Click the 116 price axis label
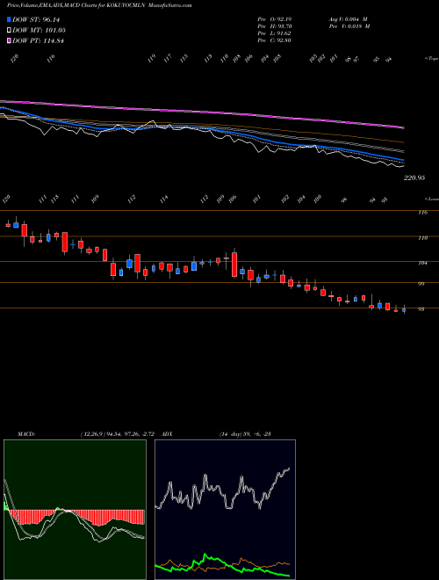 click(423, 213)
